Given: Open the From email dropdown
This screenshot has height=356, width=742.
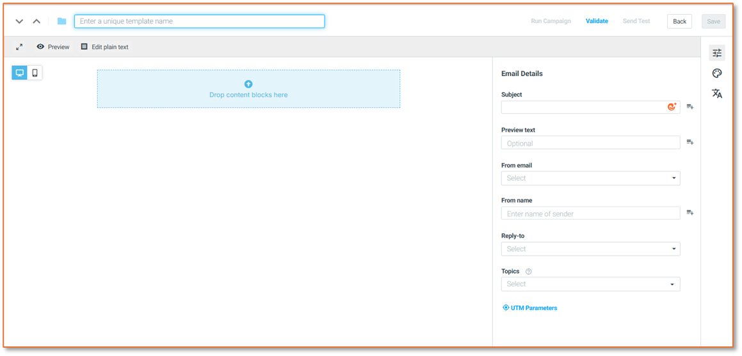Looking at the screenshot, I should [590, 178].
